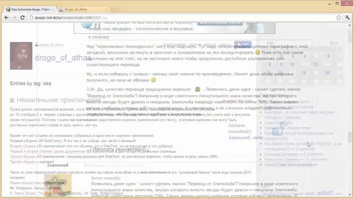Expand the спойлер section

point(98,37)
